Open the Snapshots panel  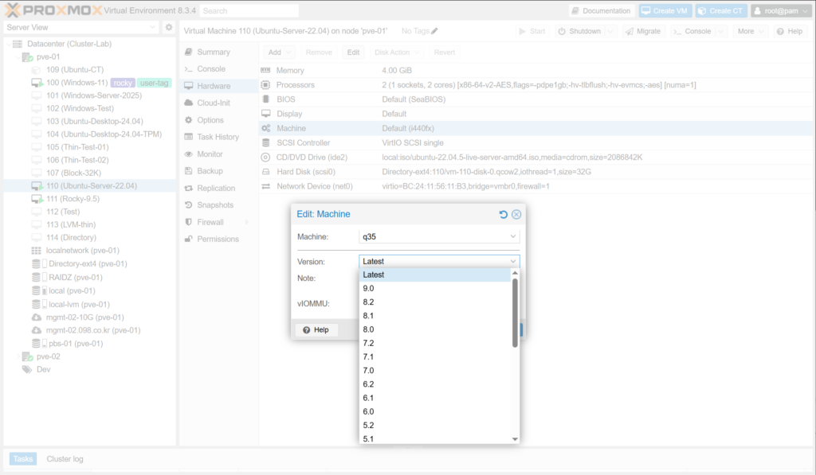click(x=214, y=205)
